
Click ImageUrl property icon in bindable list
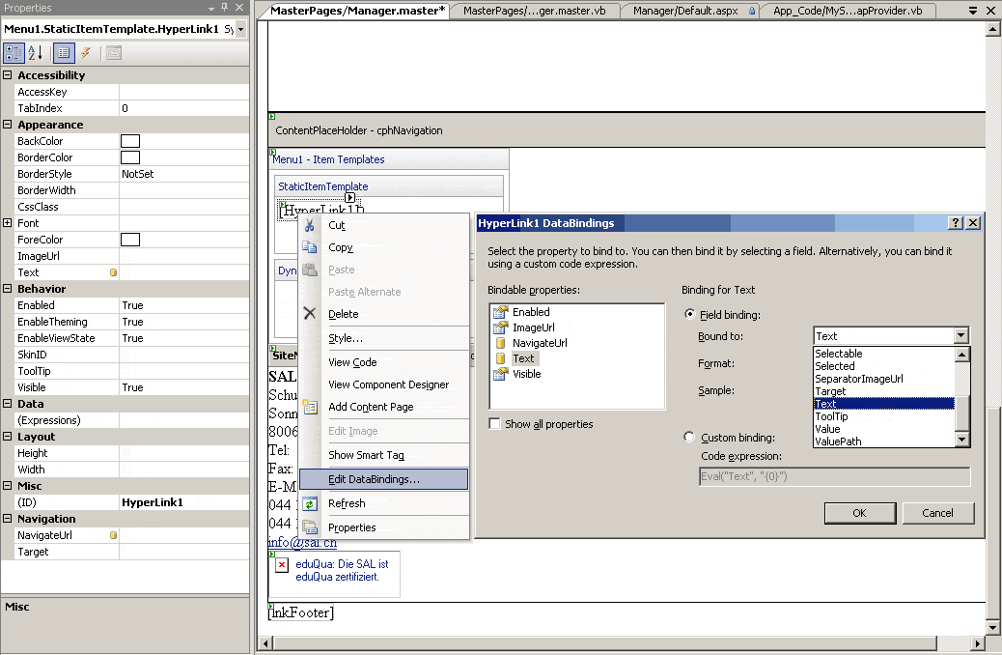point(500,327)
